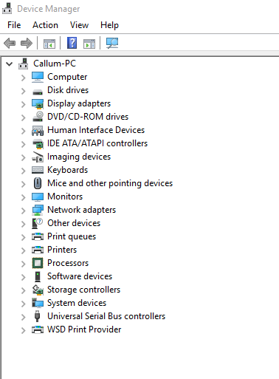279x379 pixels.
Task: Click the Universal Serial Bus plug icon
Action: click(38, 316)
